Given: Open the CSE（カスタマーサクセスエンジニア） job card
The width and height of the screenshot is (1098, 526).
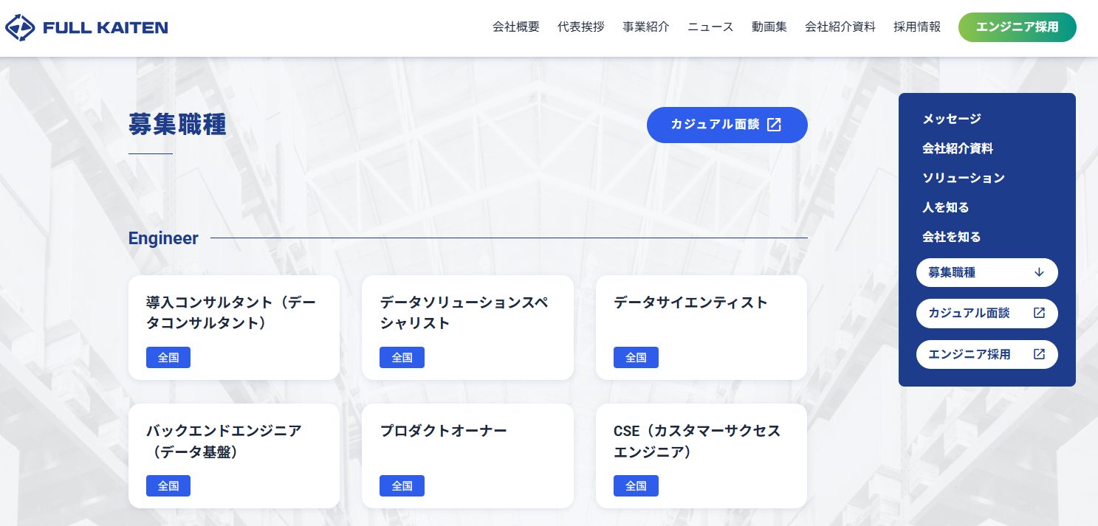Looking at the screenshot, I should [x=701, y=455].
